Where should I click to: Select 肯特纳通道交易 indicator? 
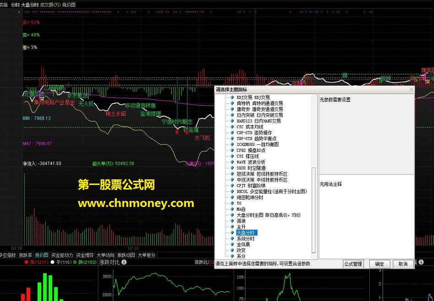click(260, 103)
